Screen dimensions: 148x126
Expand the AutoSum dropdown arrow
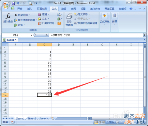(x=29, y=15)
